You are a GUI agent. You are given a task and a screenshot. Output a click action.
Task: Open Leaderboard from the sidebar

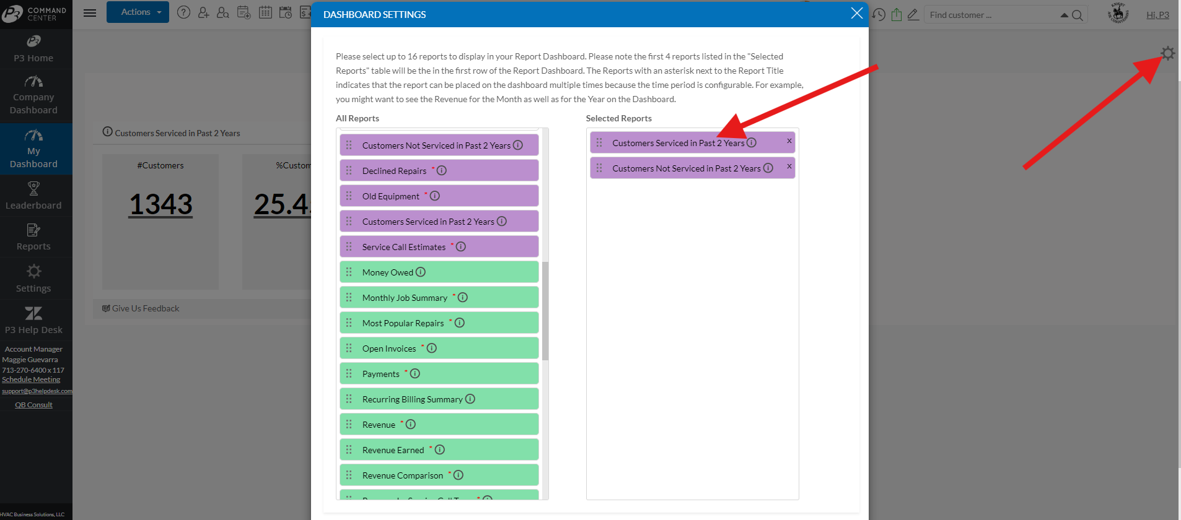pyautogui.click(x=34, y=196)
